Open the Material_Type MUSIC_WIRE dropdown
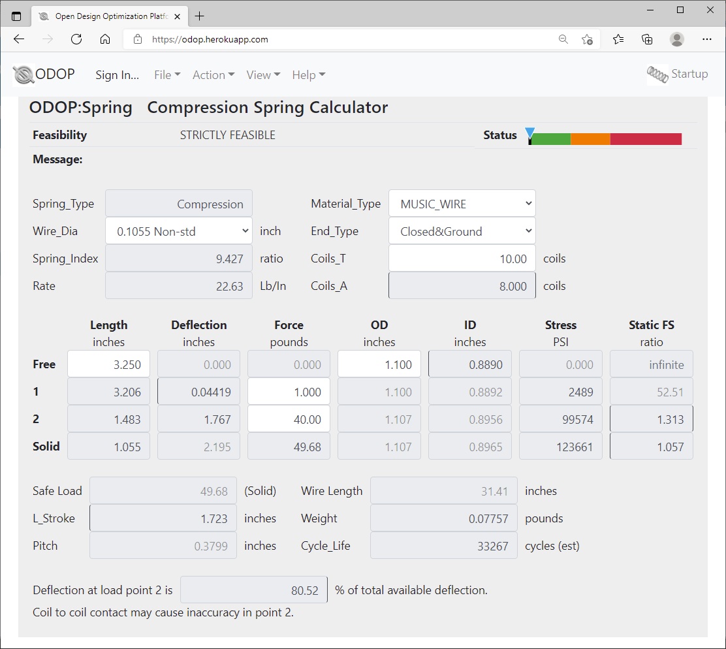This screenshot has height=649, width=726. (462, 203)
